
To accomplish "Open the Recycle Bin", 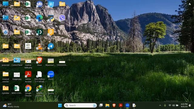I will click(x=5, y=32).
